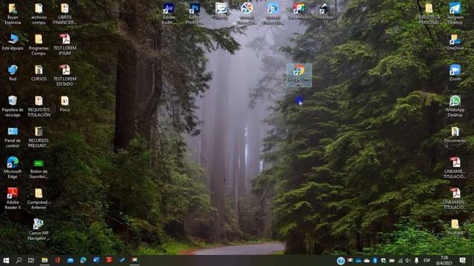Screen dimensions: 474x266
Task: Select the Canon MP Navigator shortcut
Action: coord(39,229)
